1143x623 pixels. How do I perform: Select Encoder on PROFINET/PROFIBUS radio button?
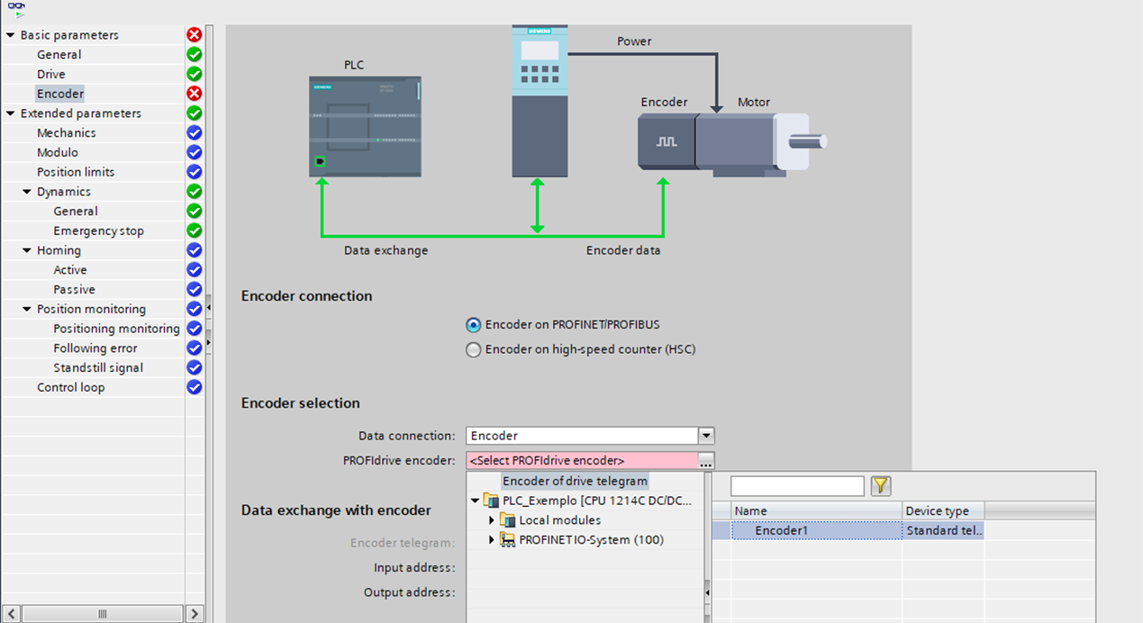[x=473, y=325]
